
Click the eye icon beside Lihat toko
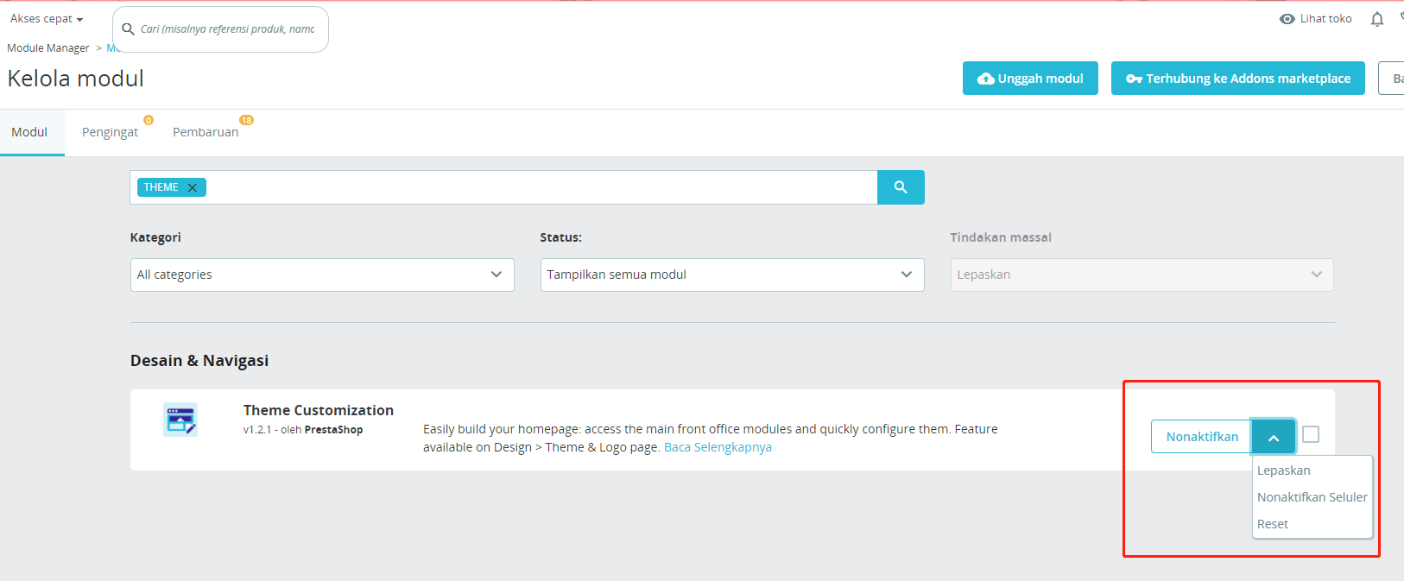1287,19
